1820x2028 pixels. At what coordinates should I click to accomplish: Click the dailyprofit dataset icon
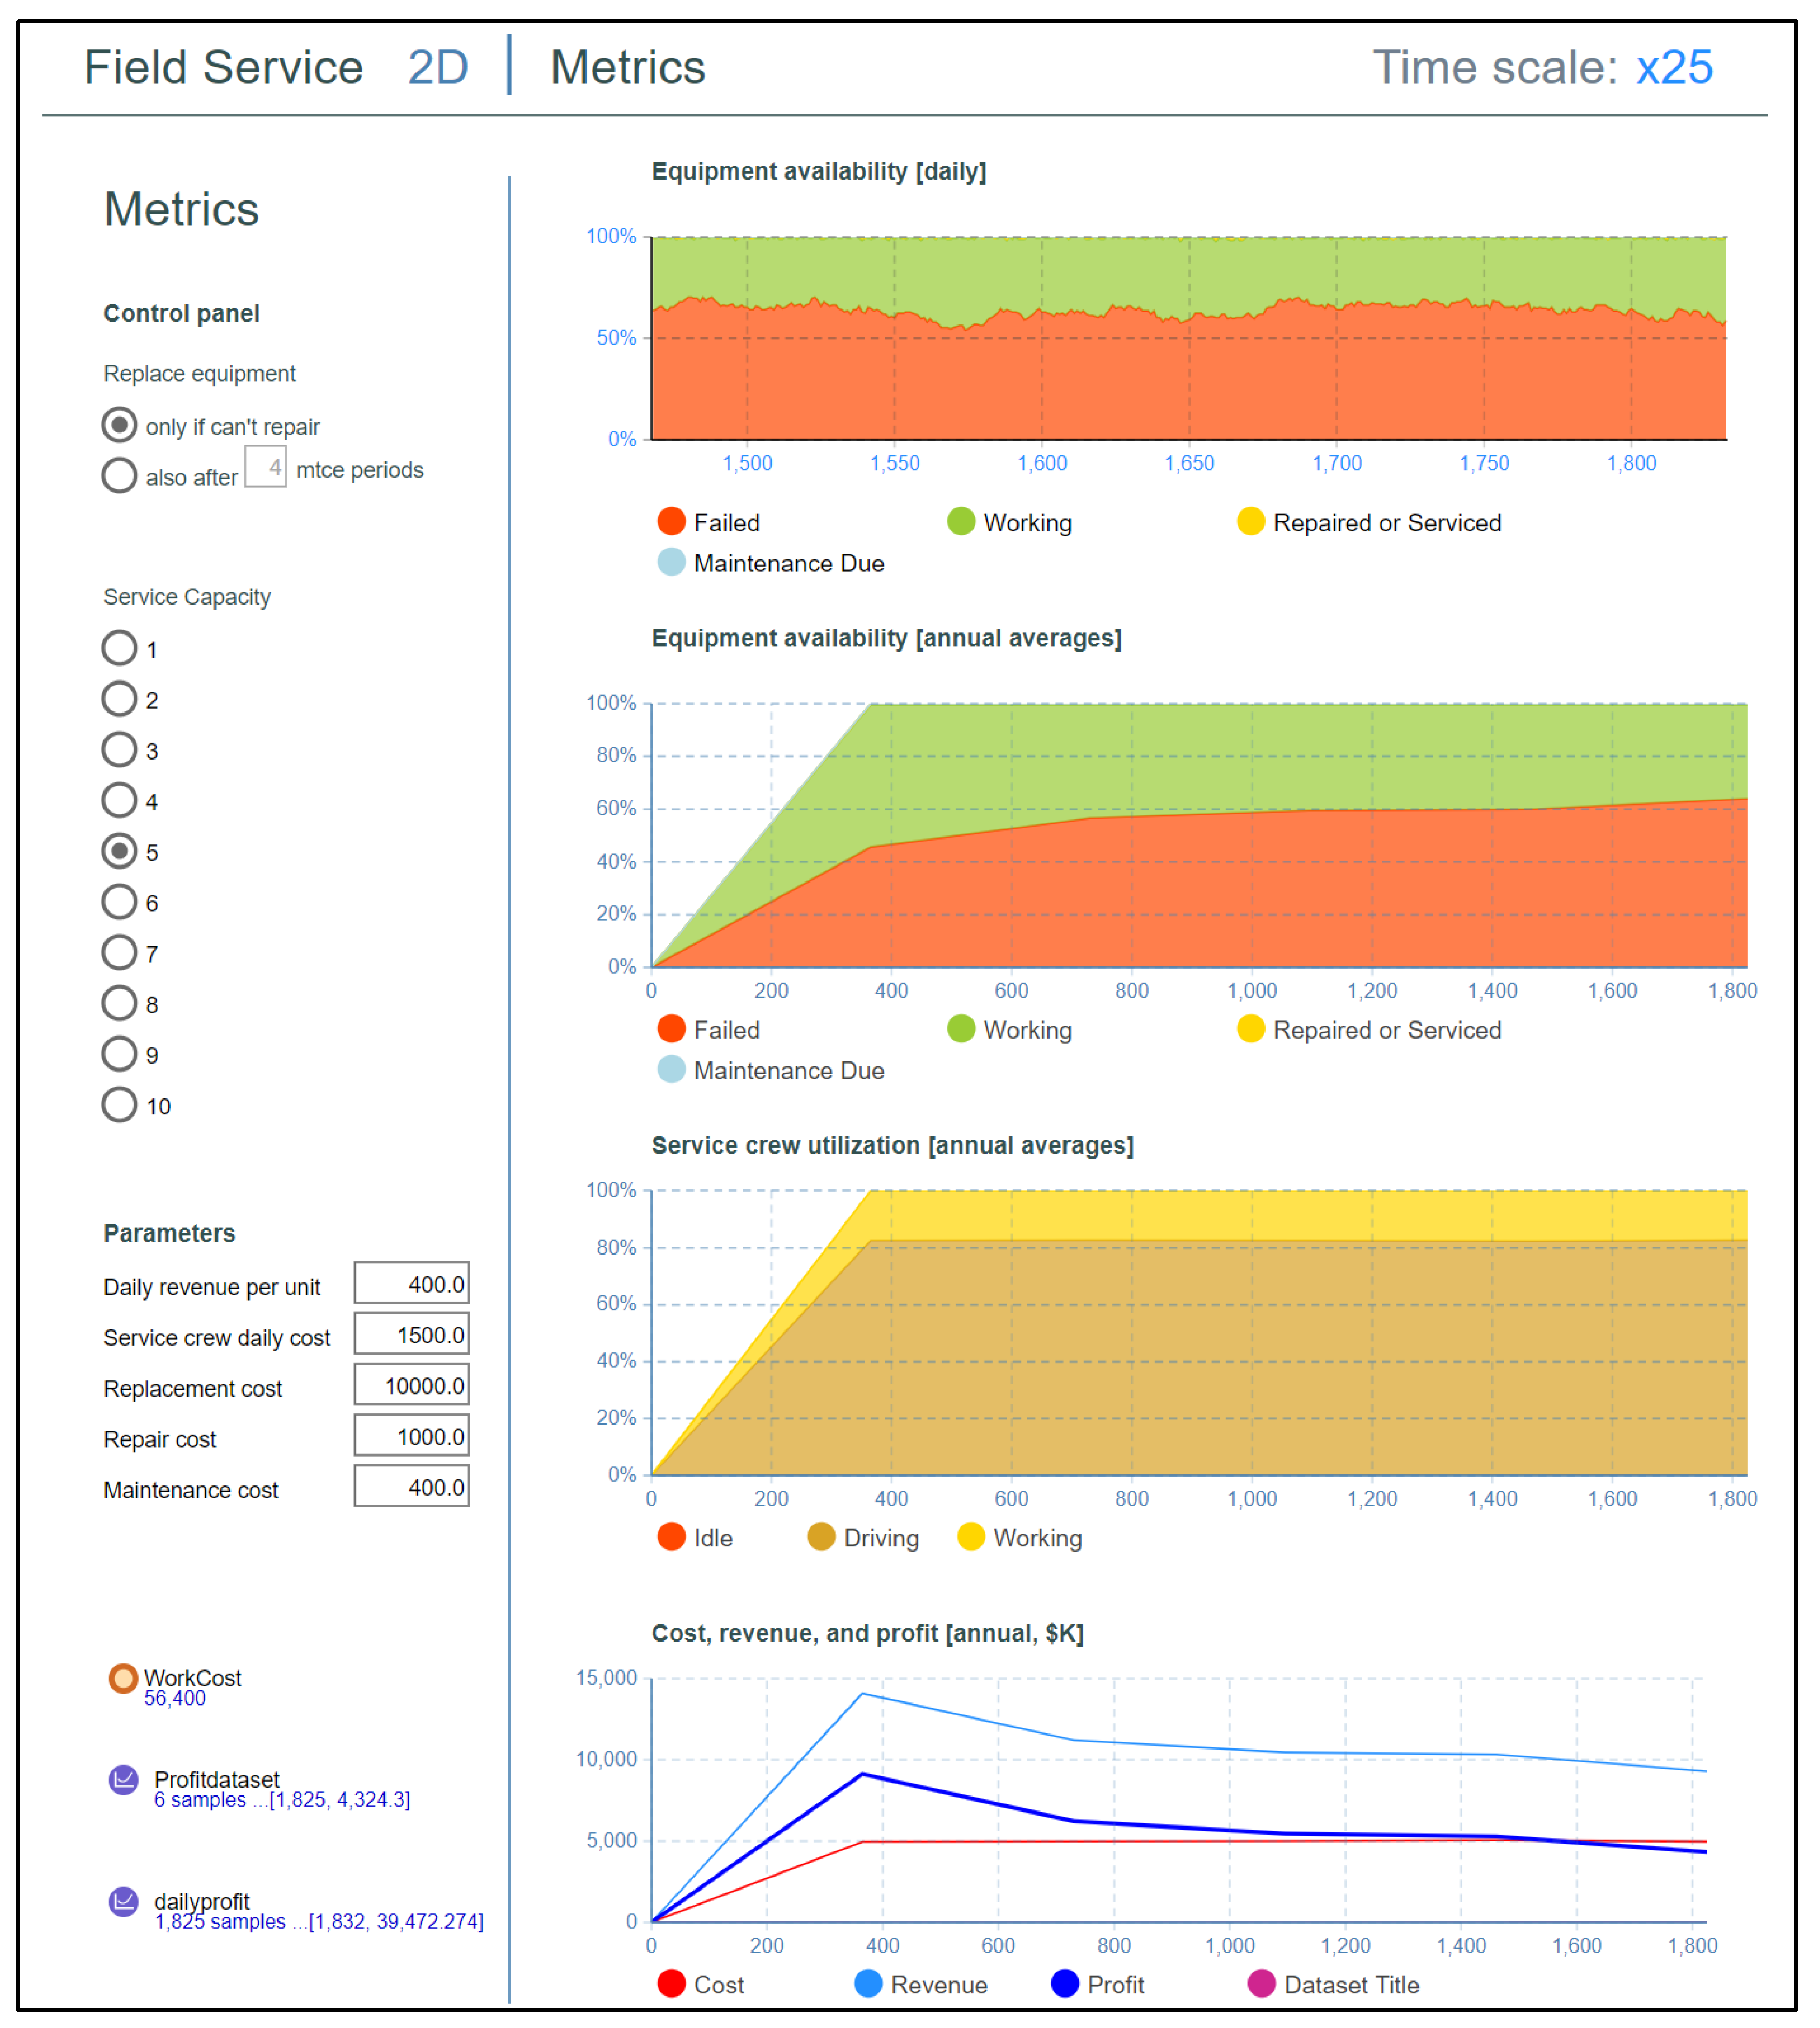123,1902
